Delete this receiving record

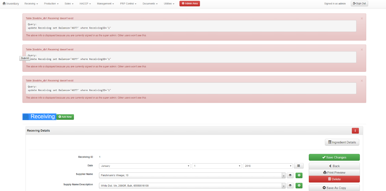pos(334,179)
